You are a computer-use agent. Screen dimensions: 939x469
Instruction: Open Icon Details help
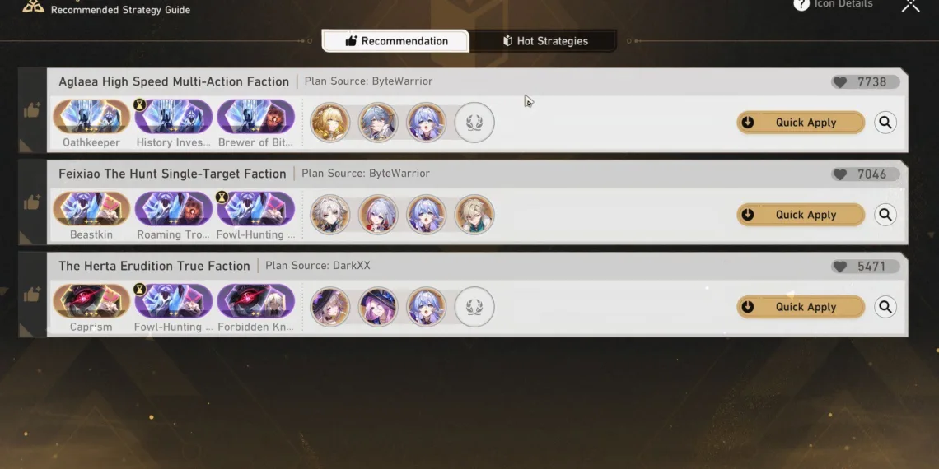coord(833,4)
